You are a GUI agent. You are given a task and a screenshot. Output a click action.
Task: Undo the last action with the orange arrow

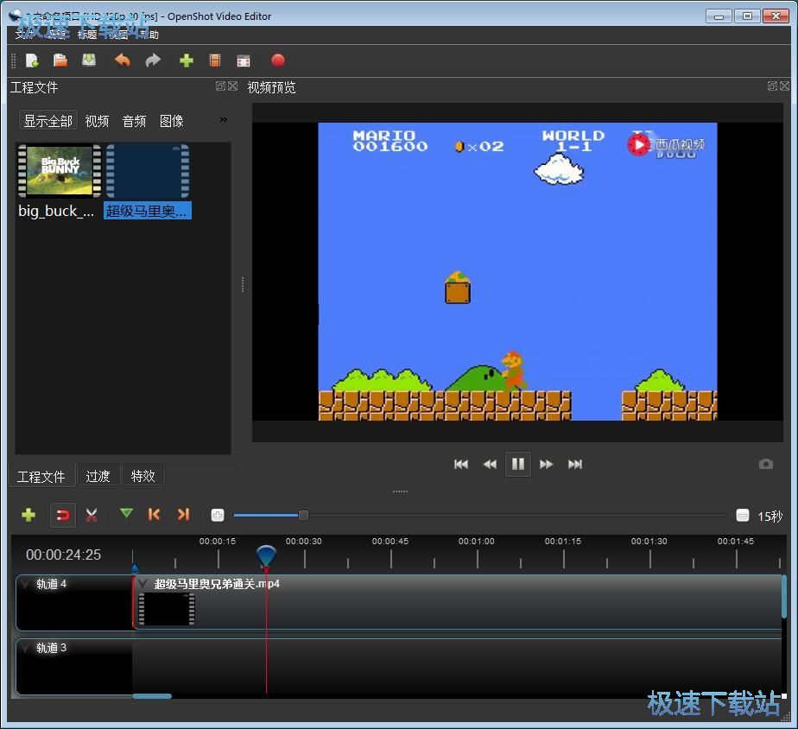coord(123,60)
